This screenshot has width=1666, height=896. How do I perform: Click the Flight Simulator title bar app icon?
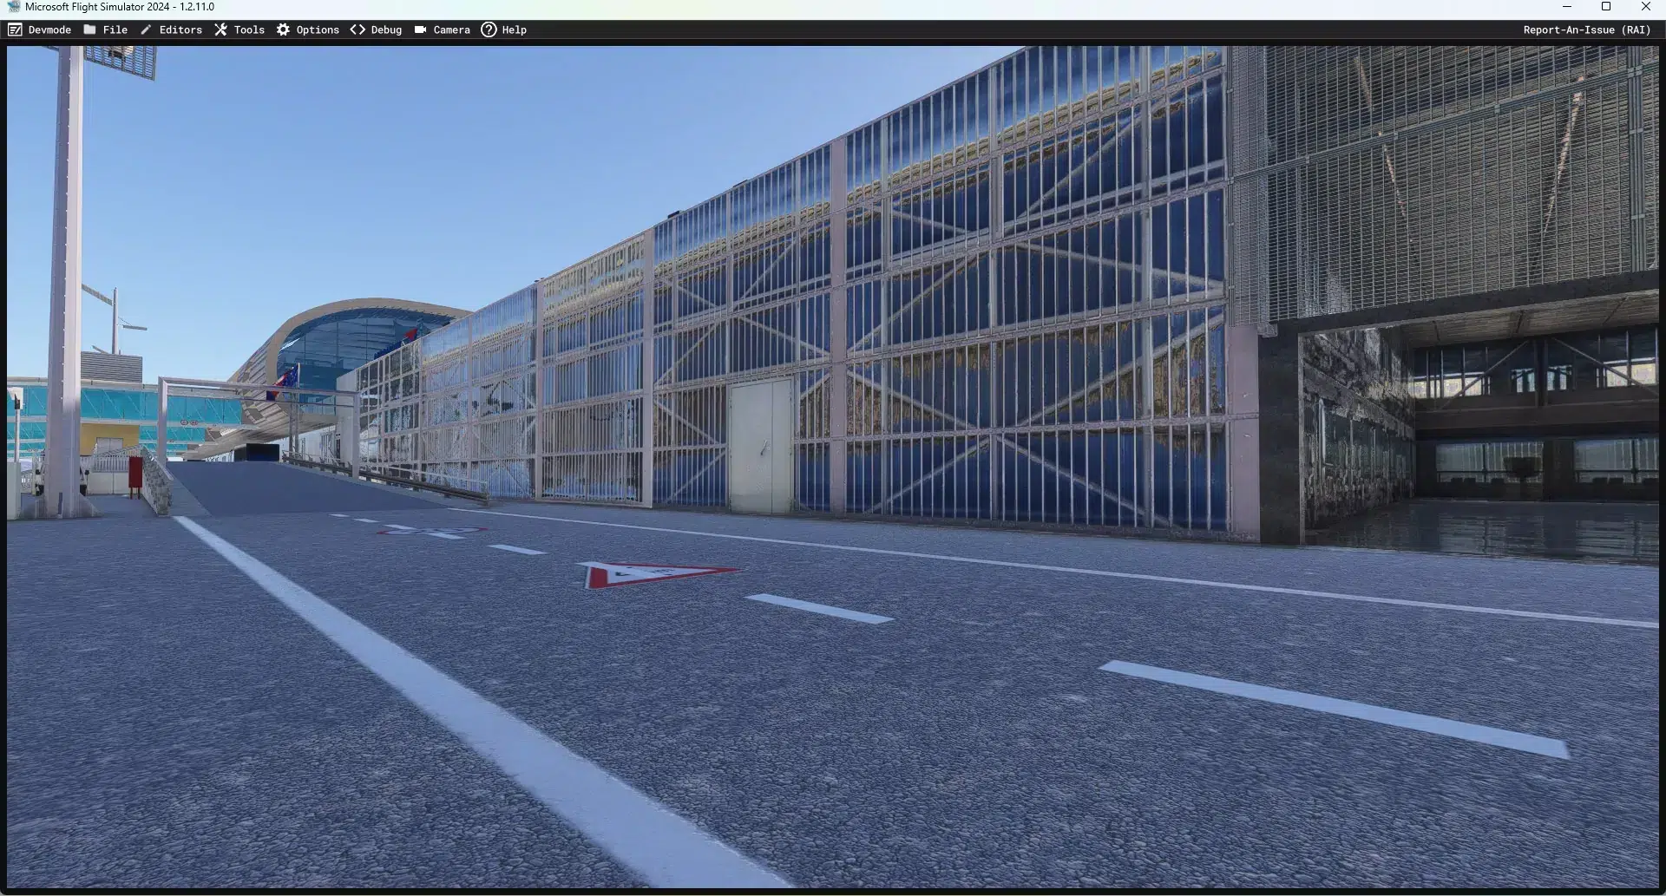click(x=13, y=7)
